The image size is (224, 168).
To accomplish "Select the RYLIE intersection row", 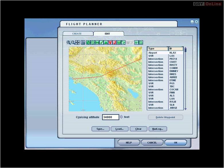I will (x=165, y=102).
